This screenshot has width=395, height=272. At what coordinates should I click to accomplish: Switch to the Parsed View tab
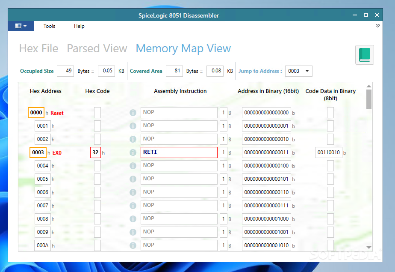[x=97, y=48]
